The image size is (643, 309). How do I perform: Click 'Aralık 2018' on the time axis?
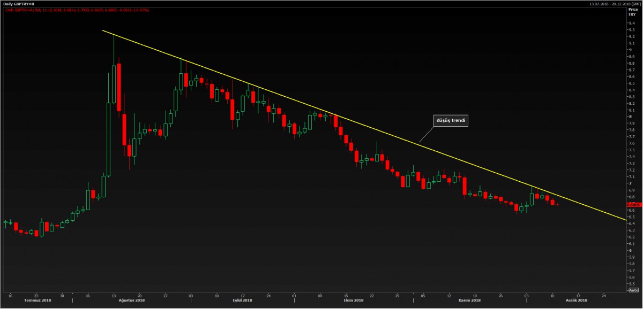577,300
